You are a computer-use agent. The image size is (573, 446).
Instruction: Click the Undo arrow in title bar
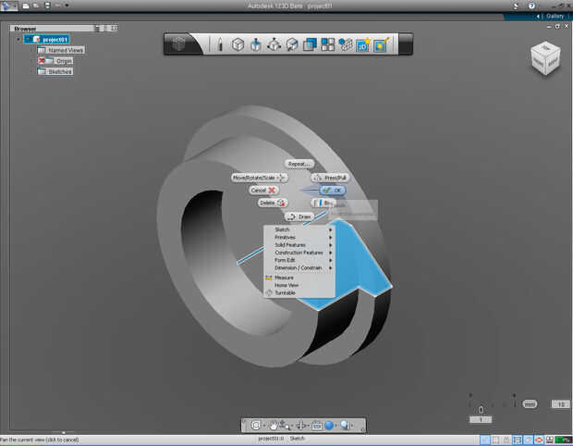point(58,6)
